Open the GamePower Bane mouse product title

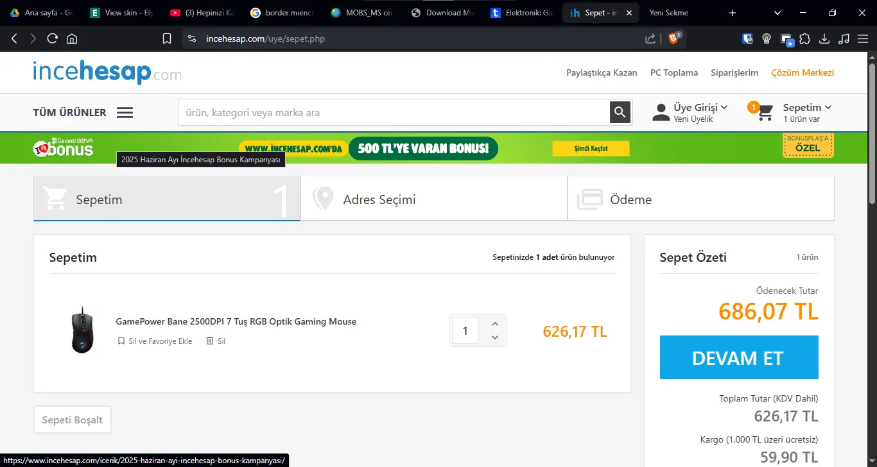point(236,321)
